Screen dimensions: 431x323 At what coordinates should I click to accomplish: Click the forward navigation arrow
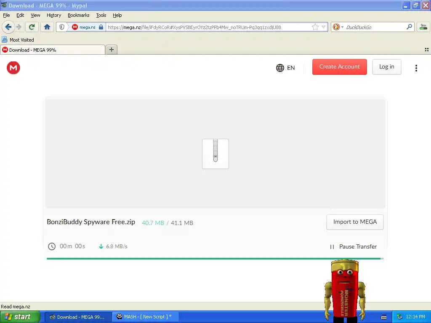click(19, 27)
